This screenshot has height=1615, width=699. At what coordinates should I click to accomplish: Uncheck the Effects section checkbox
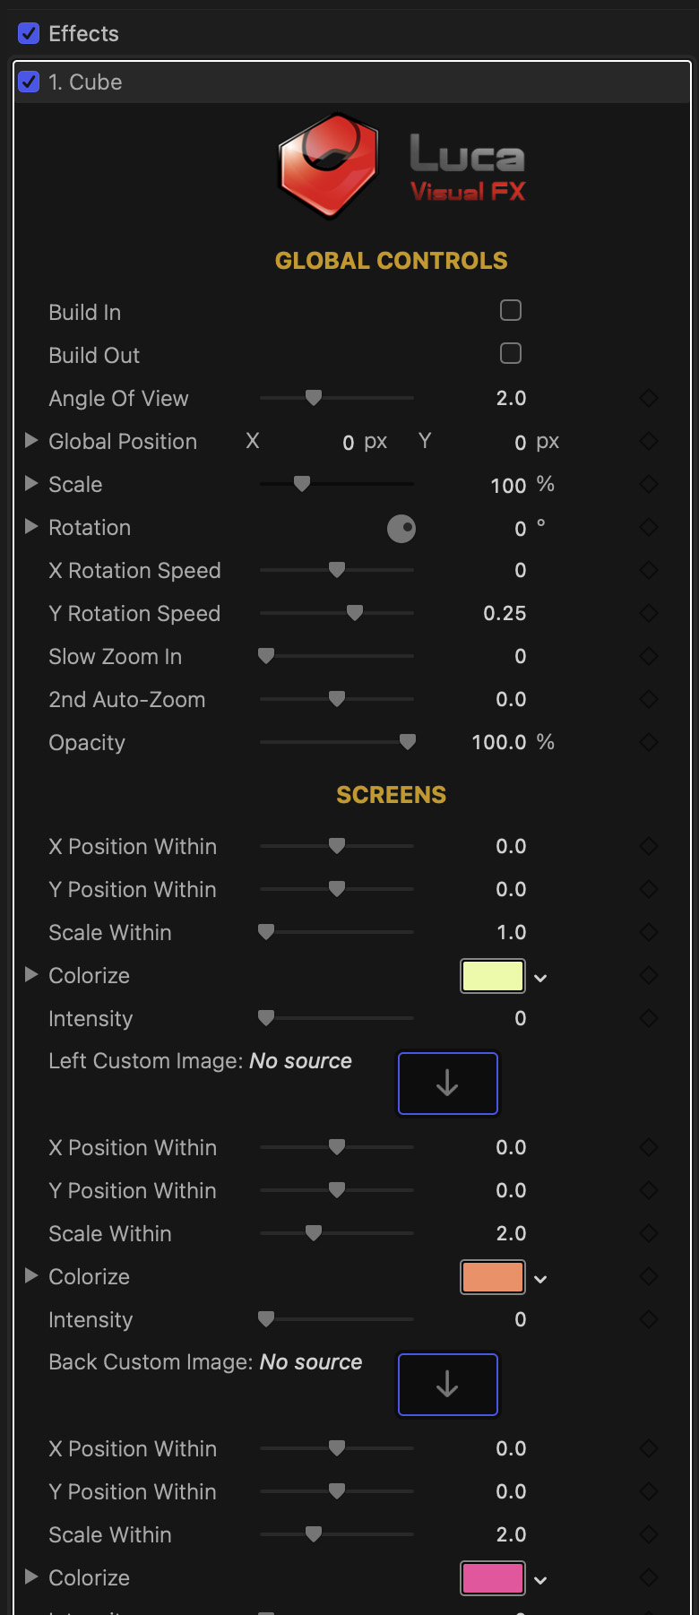coord(29,34)
